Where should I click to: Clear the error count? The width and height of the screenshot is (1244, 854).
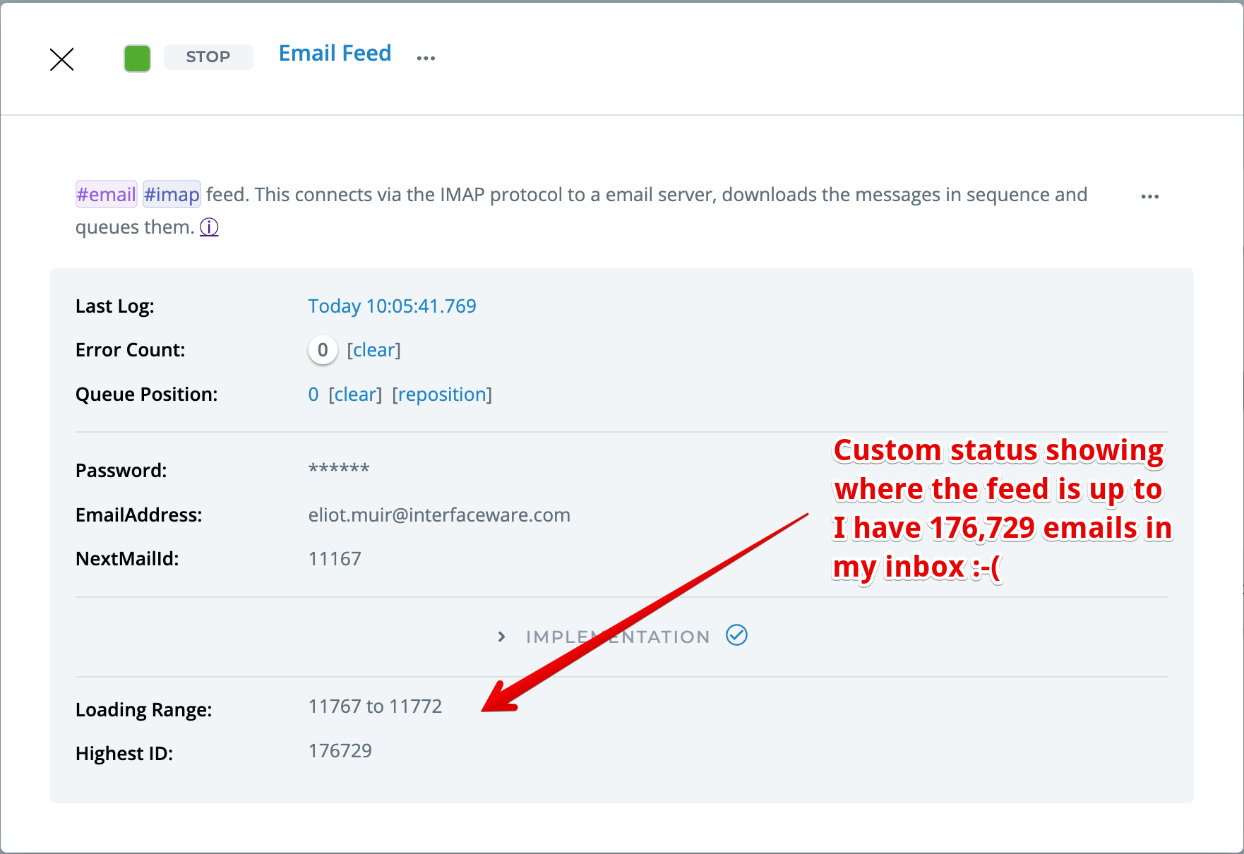click(x=373, y=350)
